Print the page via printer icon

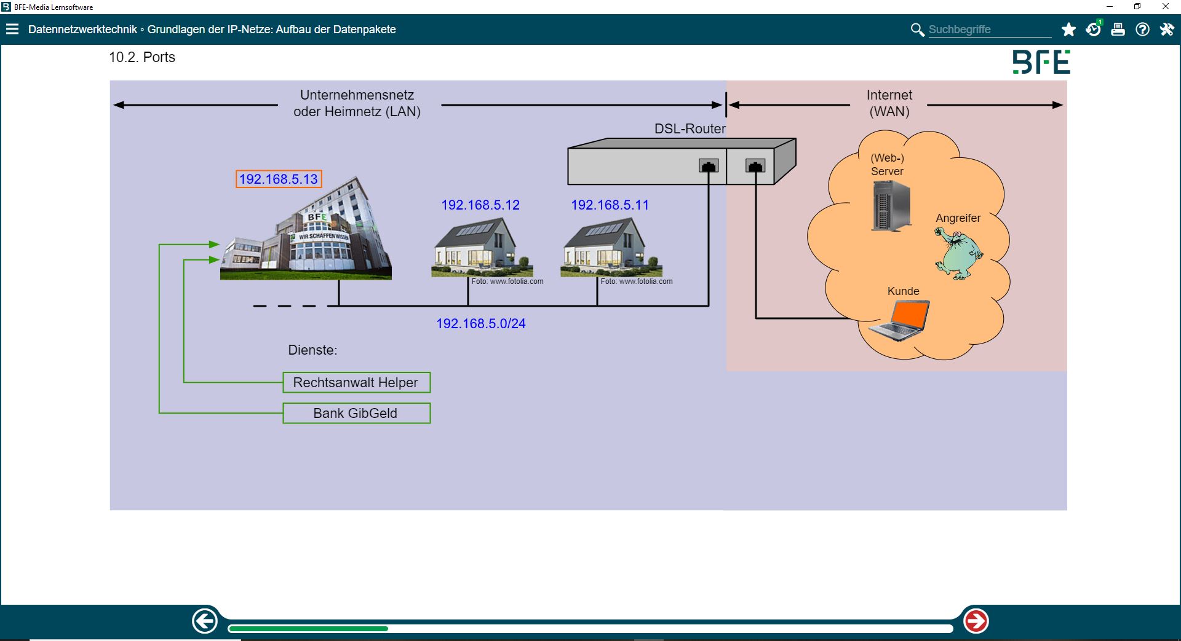(x=1118, y=29)
